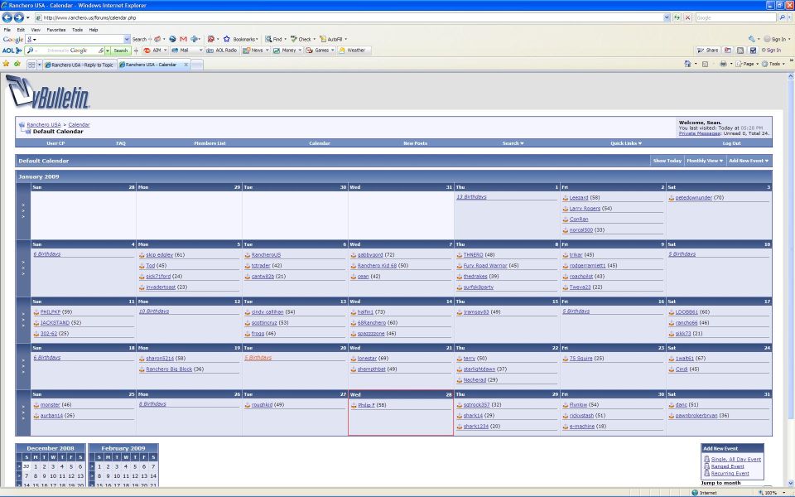Open the Help menu

click(x=94, y=30)
